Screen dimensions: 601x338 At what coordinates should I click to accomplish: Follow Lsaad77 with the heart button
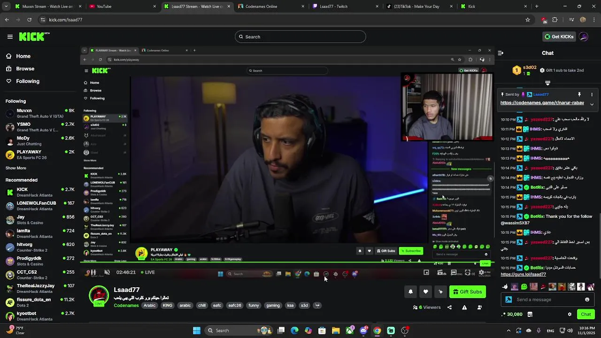point(425,292)
